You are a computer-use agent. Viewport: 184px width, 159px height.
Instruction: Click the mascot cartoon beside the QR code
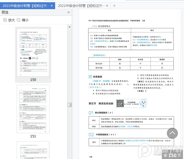click(143, 103)
